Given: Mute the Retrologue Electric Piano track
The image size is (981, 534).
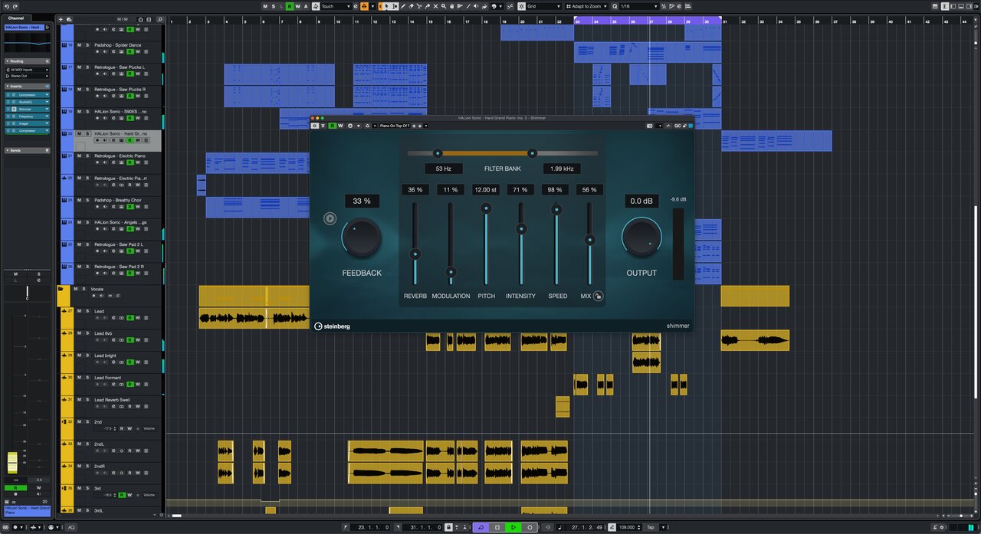Looking at the screenshot, I should point(79,156).
